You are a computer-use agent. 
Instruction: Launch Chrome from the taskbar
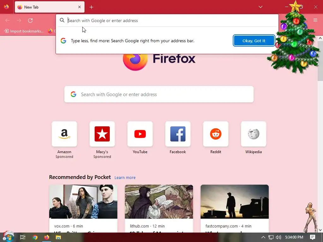[x=35, y=237]
